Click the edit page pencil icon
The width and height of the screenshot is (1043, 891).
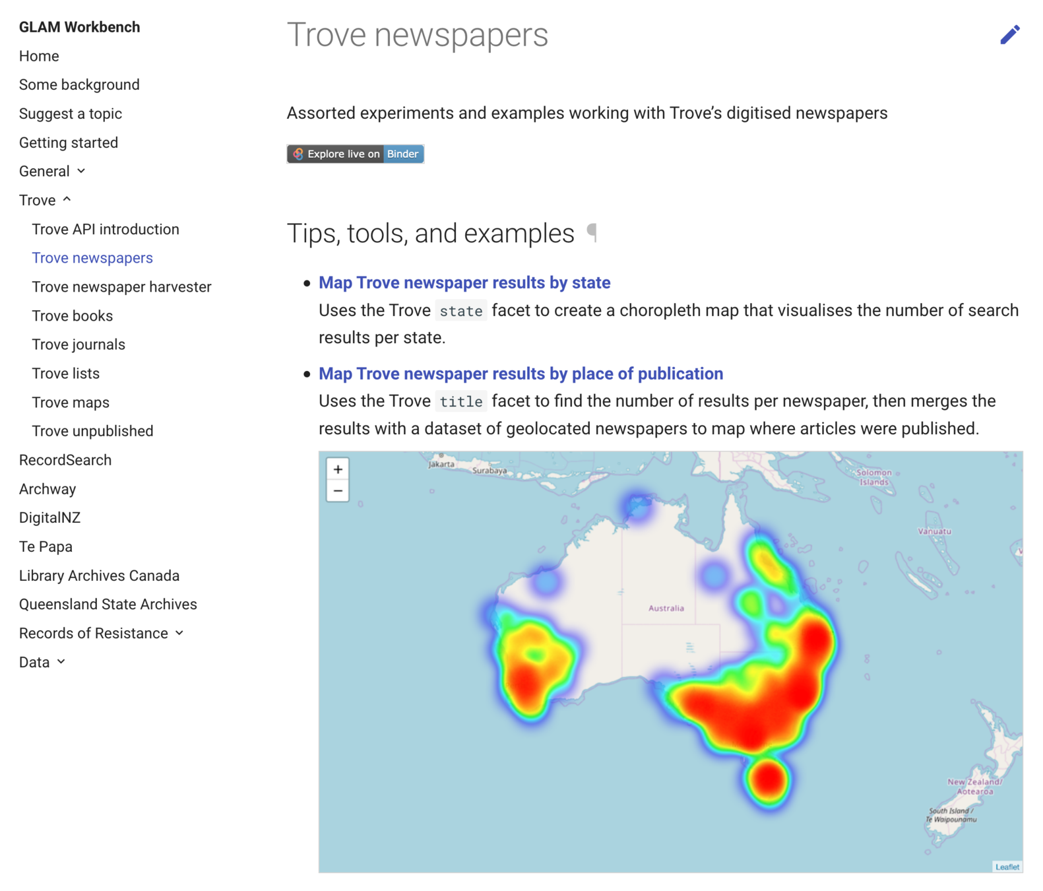1009,34
